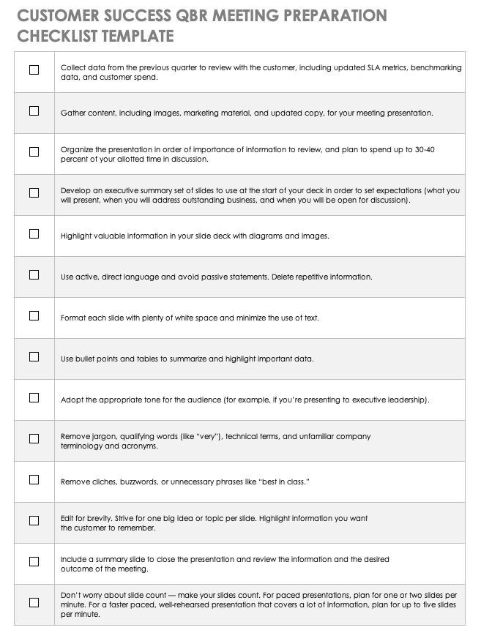The image size is (481, 641).
Task: Mark the executive summary slides checkbox
Action: click(34, 193)
